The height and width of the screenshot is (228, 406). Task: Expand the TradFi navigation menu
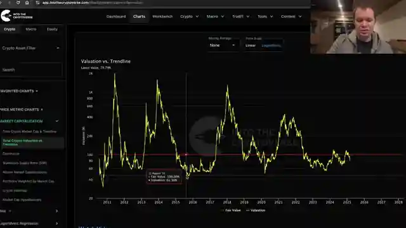point(240,16)
